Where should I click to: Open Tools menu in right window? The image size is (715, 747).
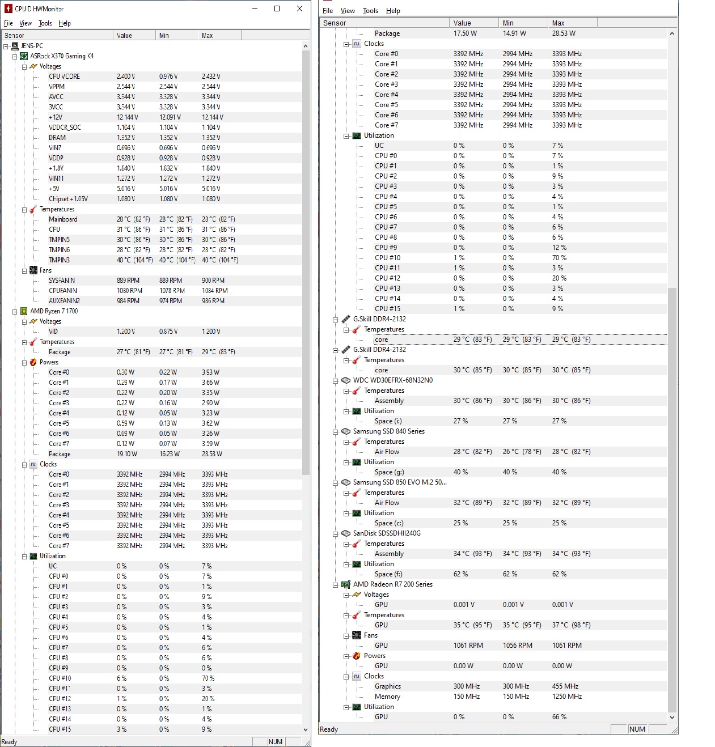coord(370,11)
